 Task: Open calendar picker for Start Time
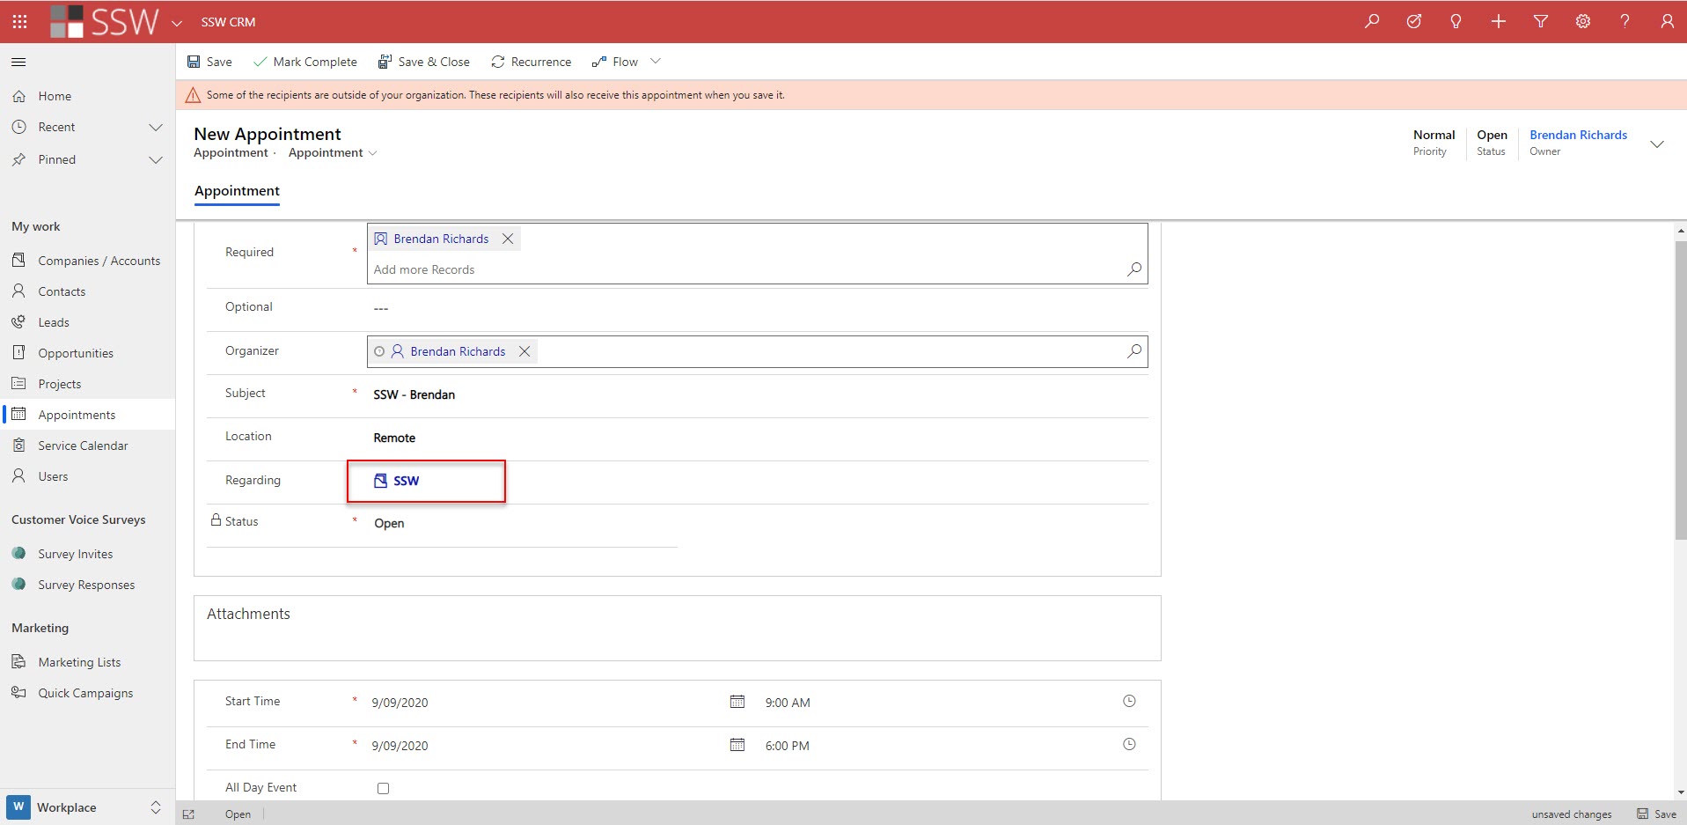[x=737, y=702]
